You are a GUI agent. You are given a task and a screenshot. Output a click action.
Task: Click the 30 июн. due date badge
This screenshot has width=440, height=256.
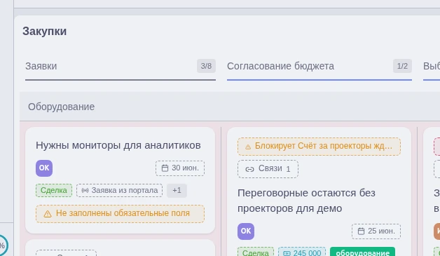[180, 168]
